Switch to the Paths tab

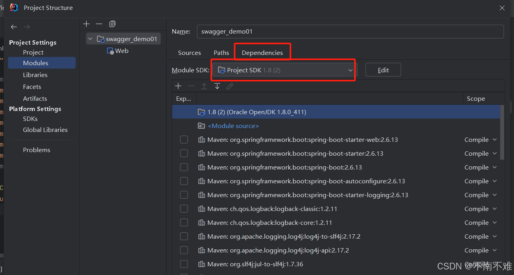(221, 53)
